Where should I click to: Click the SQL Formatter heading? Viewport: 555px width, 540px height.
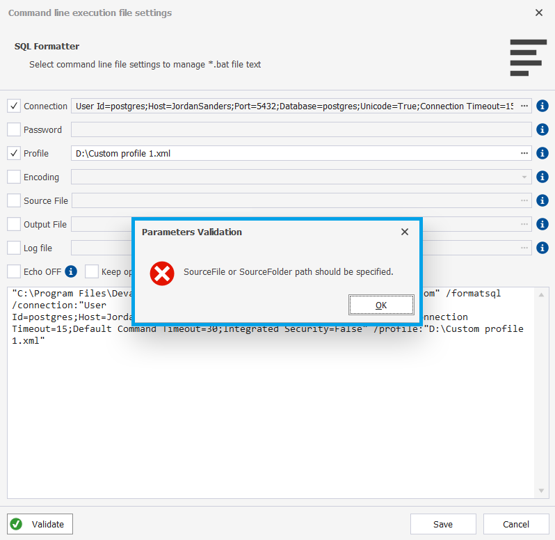(x=47, y=47)
